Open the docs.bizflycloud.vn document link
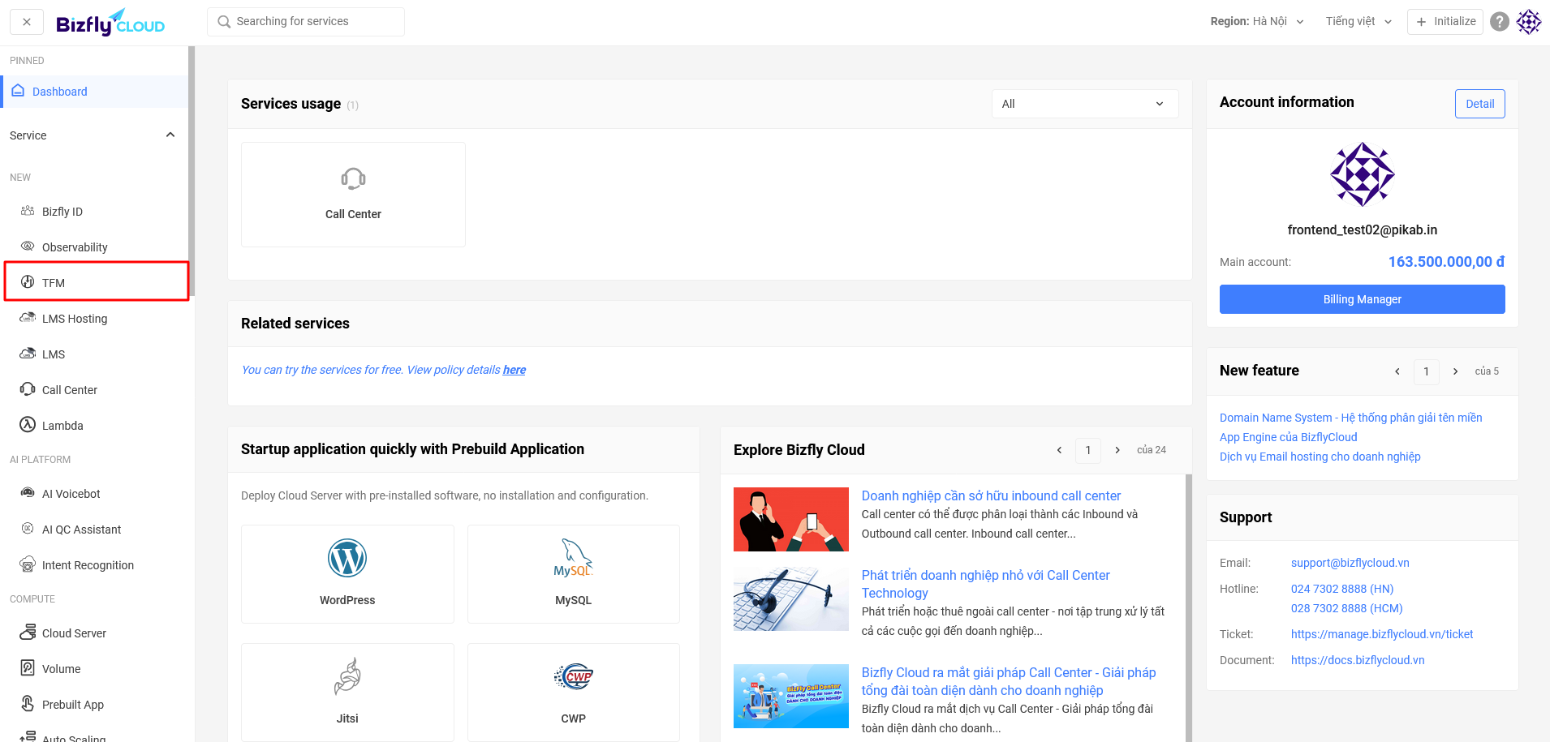The height and width of the screenshot is (742, 1550). pos(1358,660)
